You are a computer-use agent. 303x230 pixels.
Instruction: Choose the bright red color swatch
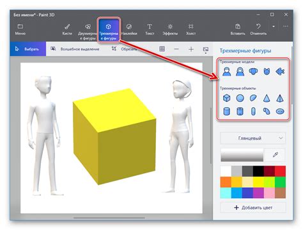tap(280, 171)
